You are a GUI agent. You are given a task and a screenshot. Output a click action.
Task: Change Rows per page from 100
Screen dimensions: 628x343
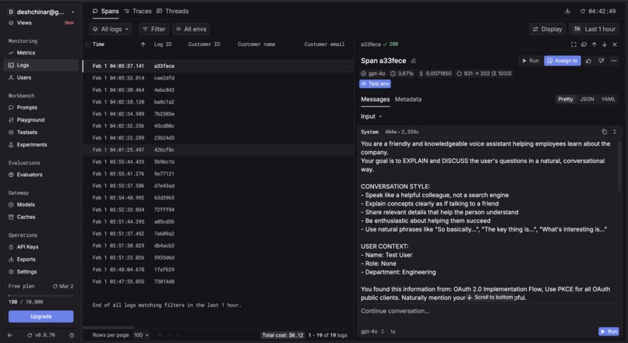pos(141,335)
